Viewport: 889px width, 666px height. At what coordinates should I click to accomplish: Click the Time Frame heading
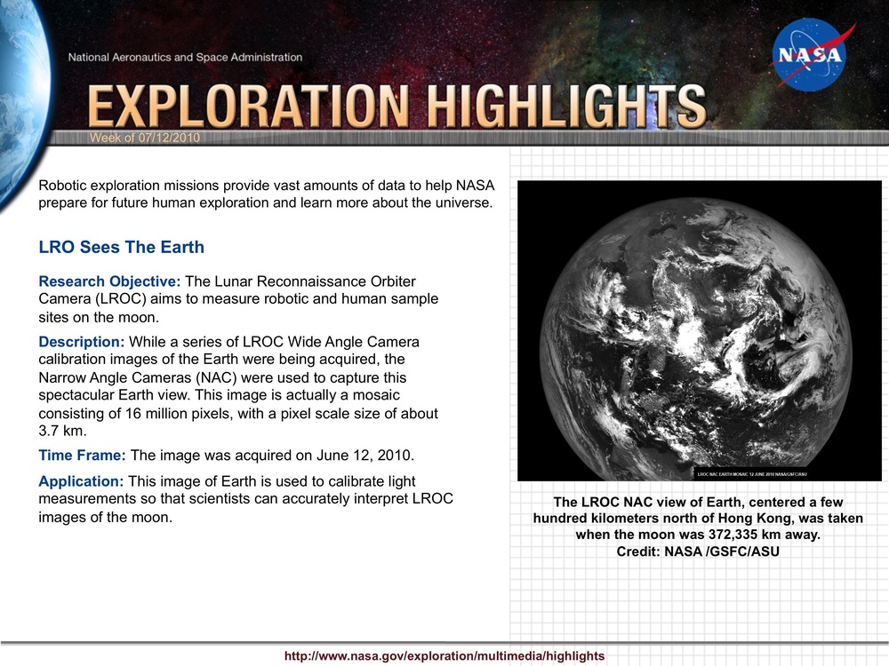[x=81, y=455]
